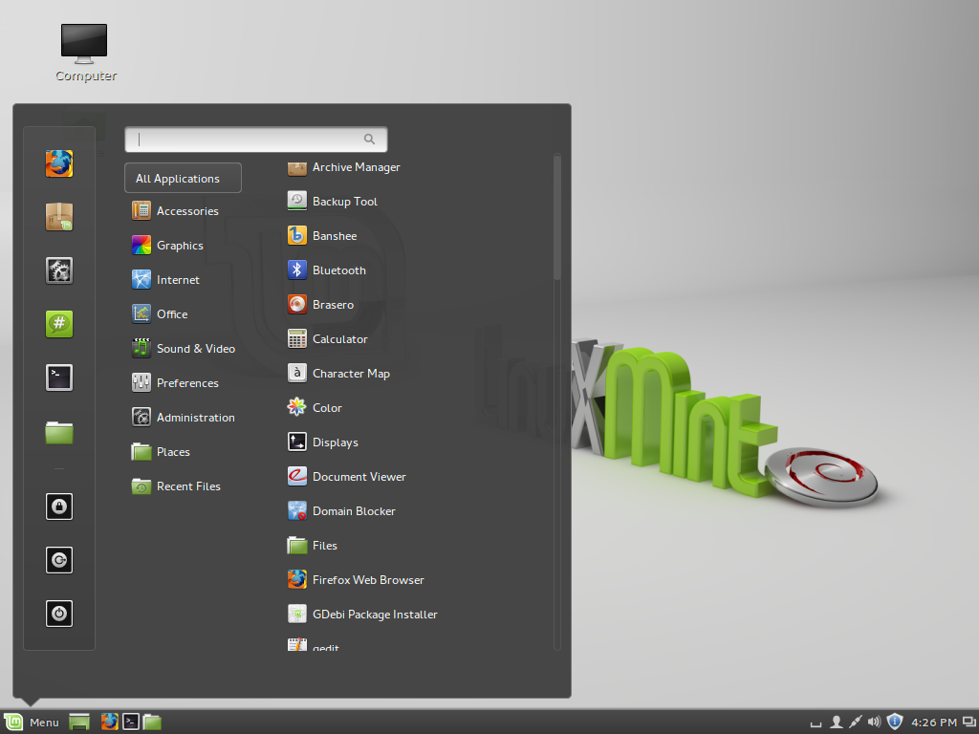This screenshot has height=734, width=979.
Task: Launch the Calculator application
Action: (342, 338)
